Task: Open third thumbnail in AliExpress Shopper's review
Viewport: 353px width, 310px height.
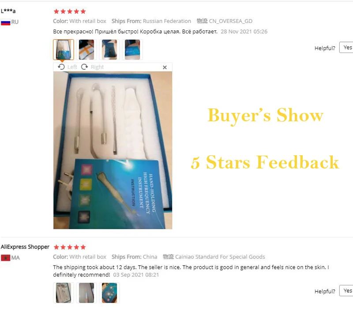Action: (x=109, y=293)
